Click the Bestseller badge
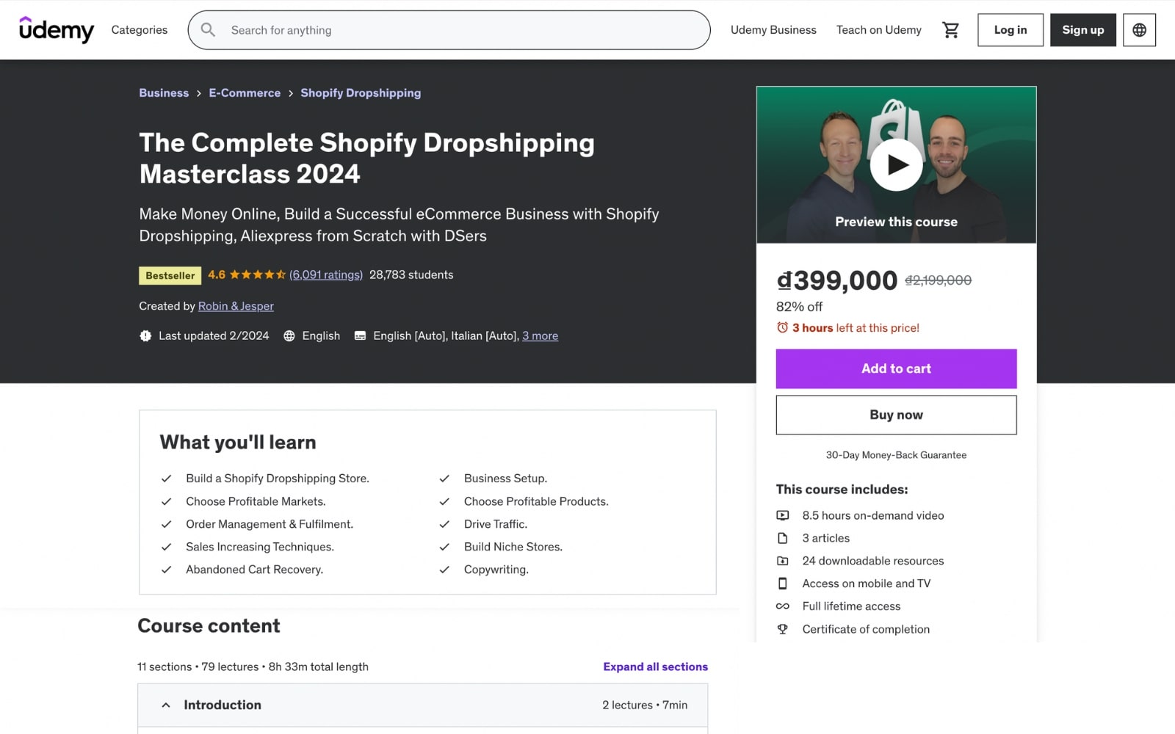The width and height of the screenshot is (1175, 734). tap(170, 275)
